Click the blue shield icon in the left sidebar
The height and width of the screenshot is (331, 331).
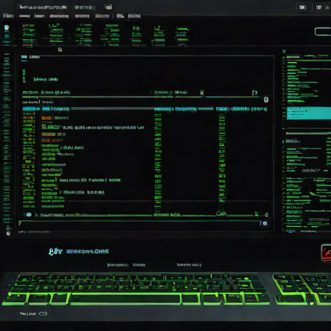tap(6, 27)
